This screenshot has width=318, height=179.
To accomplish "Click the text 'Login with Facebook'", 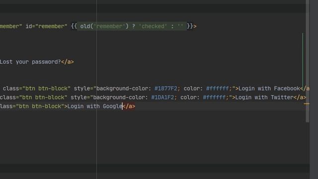I will click(x=269, y=89).
